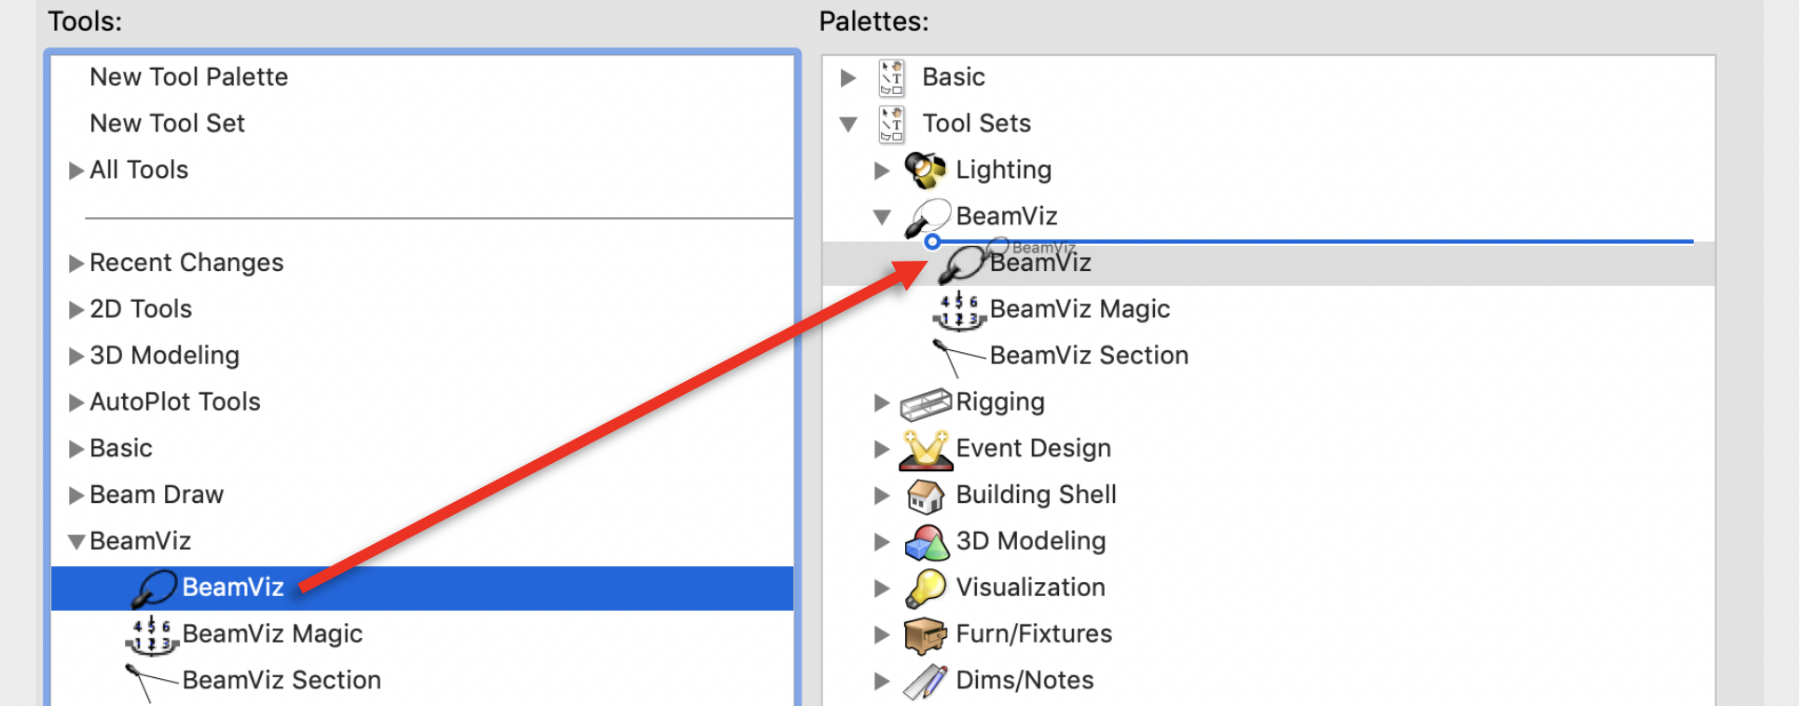Viewport: 1801px width, 706px height.
Task: Expand the Visualization tool set
Action: click(x=882, y=589)
